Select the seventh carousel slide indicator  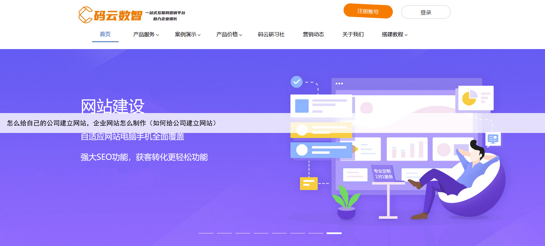[x=316, y=233]
